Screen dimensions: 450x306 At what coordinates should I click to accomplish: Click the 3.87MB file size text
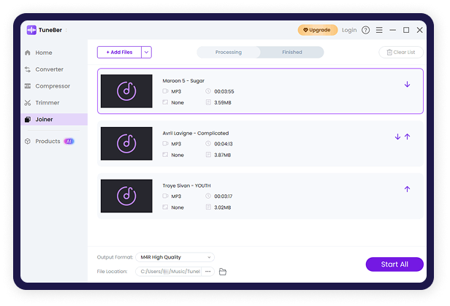[222, 155]
